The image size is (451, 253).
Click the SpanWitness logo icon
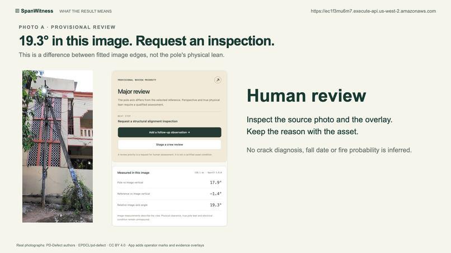click(x=17, y=11)
